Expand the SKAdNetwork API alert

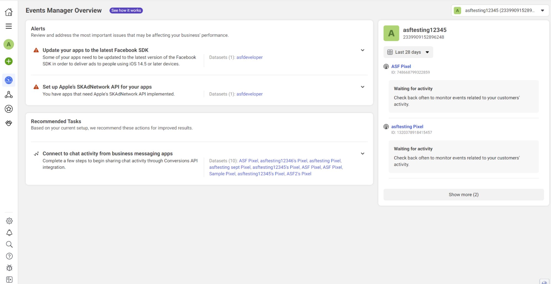(362, 87)
